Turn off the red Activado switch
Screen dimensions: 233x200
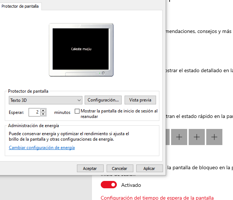pos(109,185)
